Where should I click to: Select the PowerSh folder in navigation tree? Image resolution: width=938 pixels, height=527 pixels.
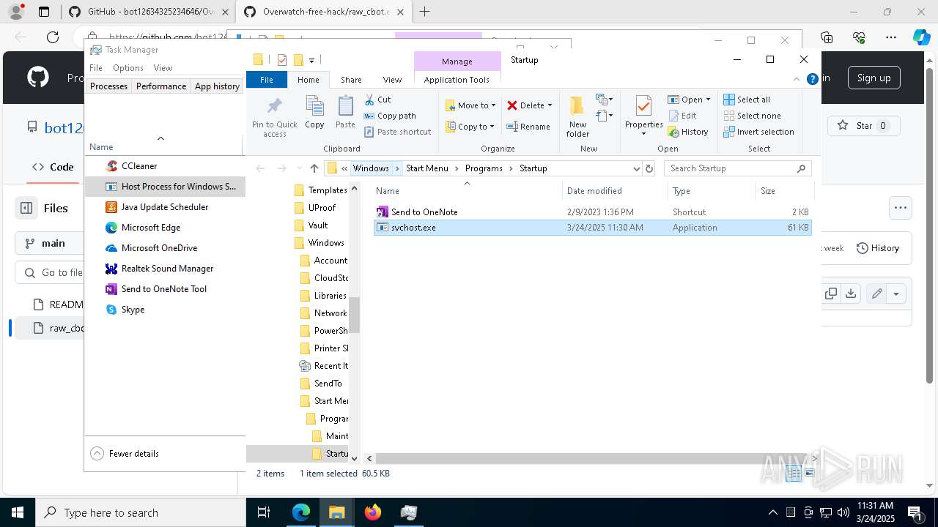[x=325, y=331]
